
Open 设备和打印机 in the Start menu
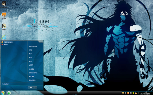pyautogui.click(x=33, y=73)
